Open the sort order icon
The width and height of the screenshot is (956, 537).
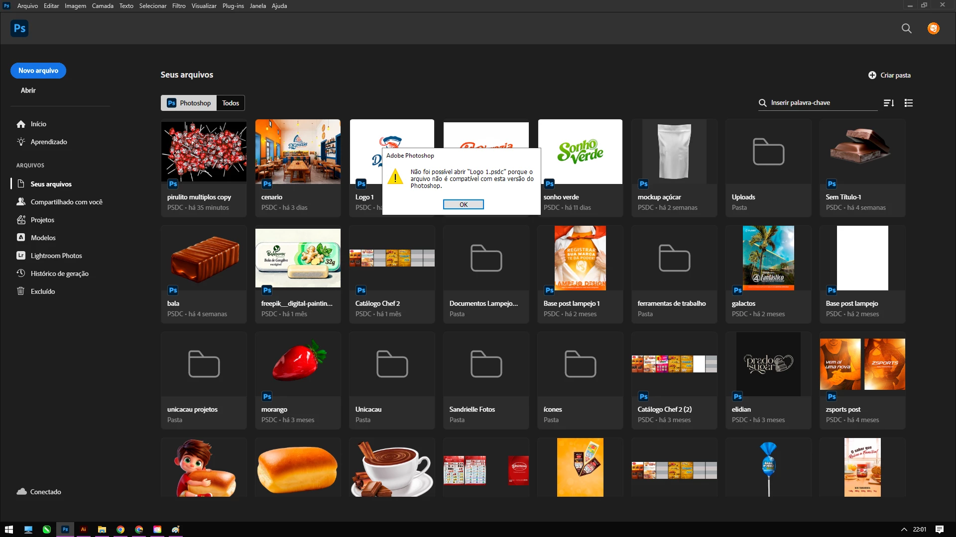coord(889,103)
